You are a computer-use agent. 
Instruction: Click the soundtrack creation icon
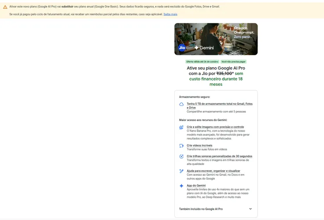point(181,157)
